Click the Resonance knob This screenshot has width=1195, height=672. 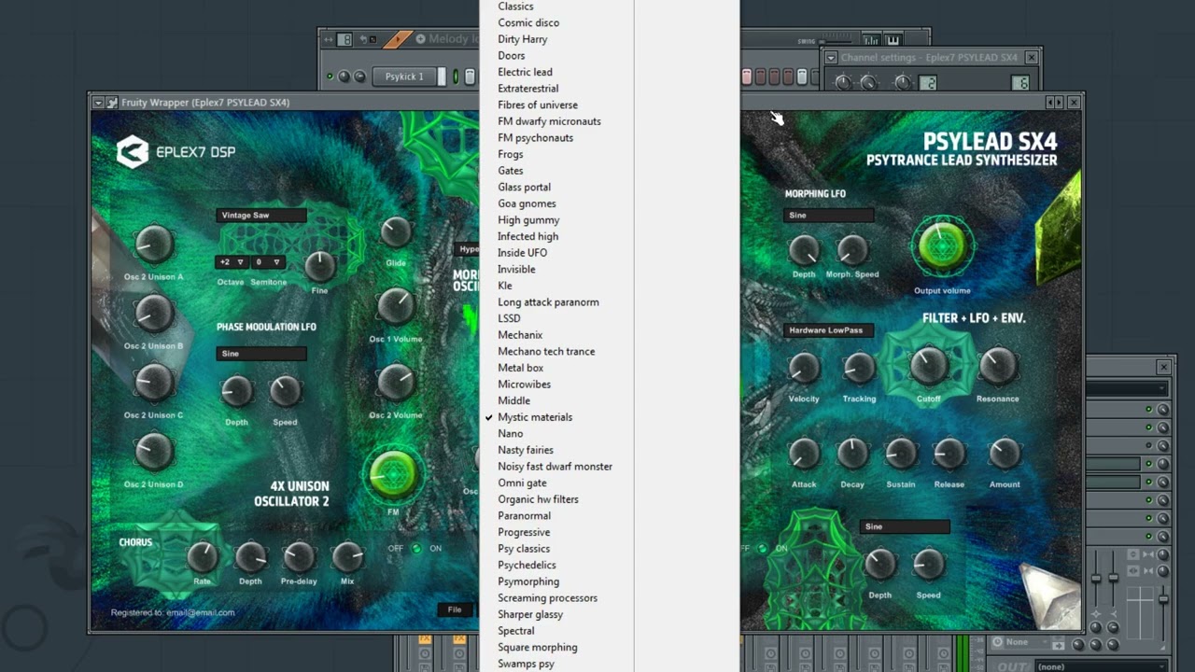tap(997, 366)
